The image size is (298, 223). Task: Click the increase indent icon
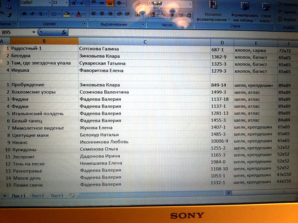127,14
